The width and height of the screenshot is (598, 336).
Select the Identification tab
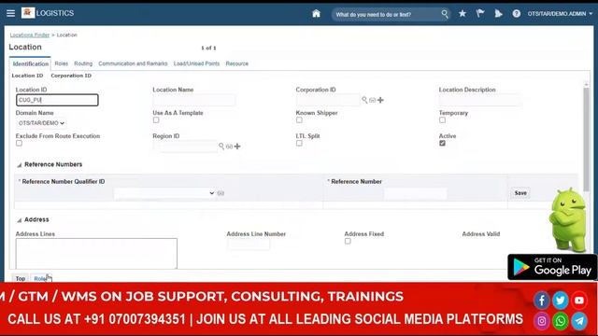pos(31,63)
